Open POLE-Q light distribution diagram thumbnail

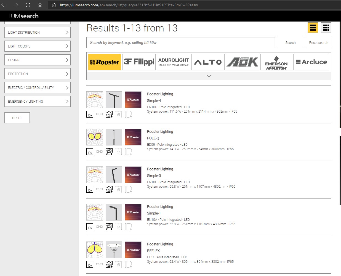pyautogui.click(x=95, y=137)
